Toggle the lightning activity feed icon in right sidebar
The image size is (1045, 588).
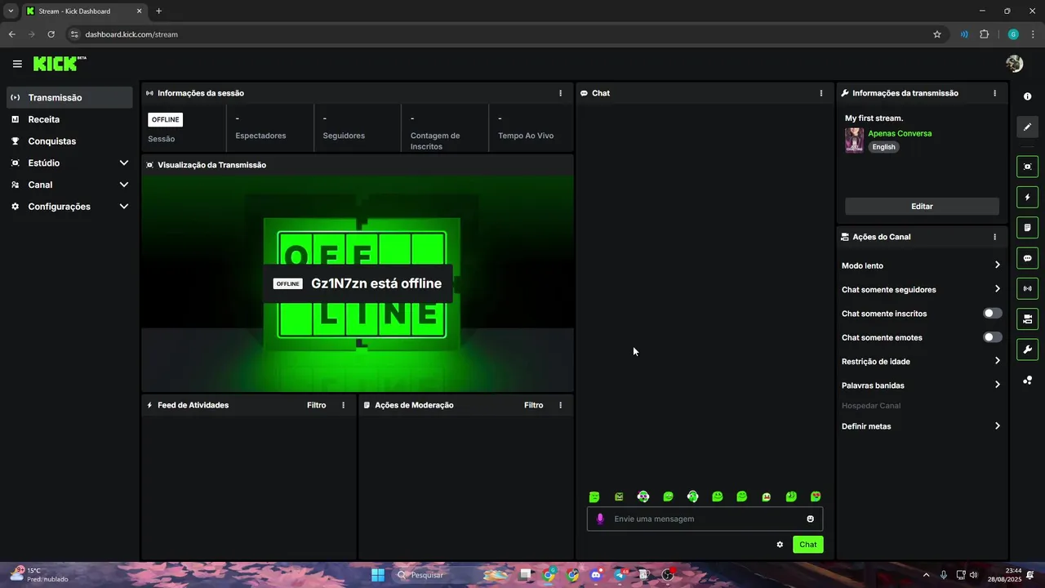pyautogui.click(x=1027, y=197)
